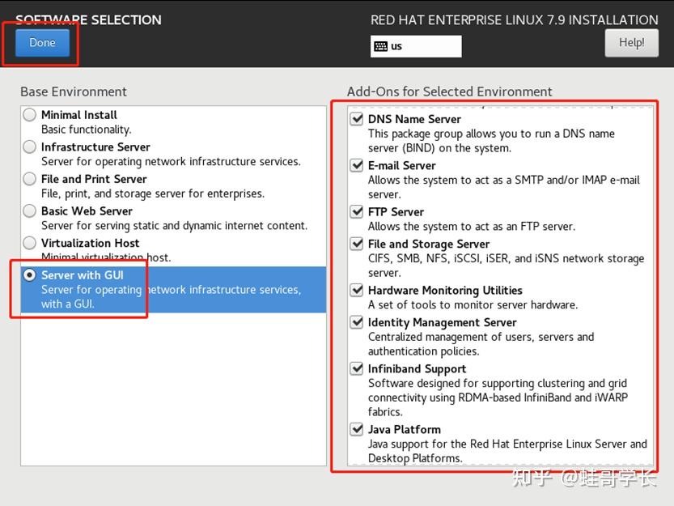Click the 'Basic functionality.' description text

click(87, 130)
